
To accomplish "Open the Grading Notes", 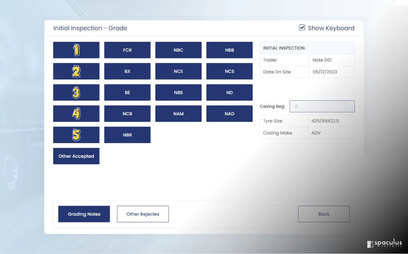I will [84, 214].
